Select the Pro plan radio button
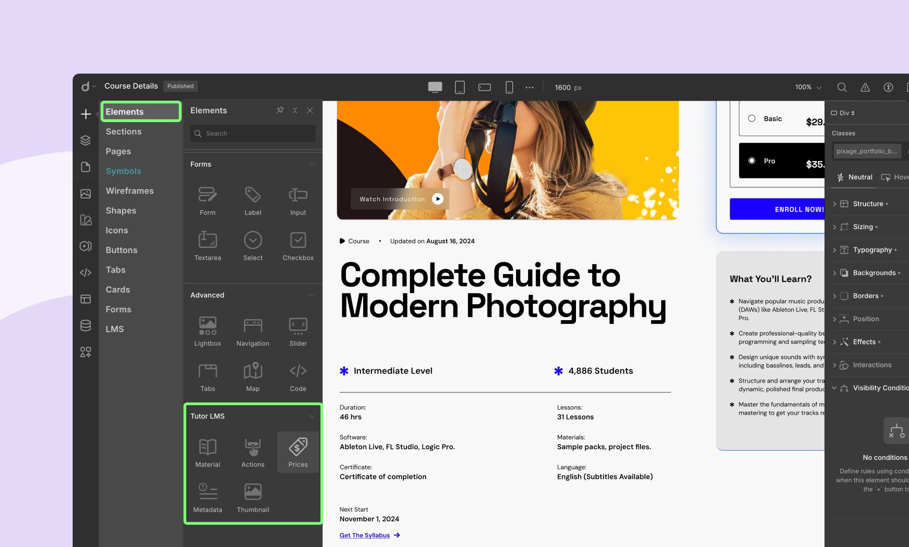This screenshot has width=909, height=547. (x=752, y=161)
